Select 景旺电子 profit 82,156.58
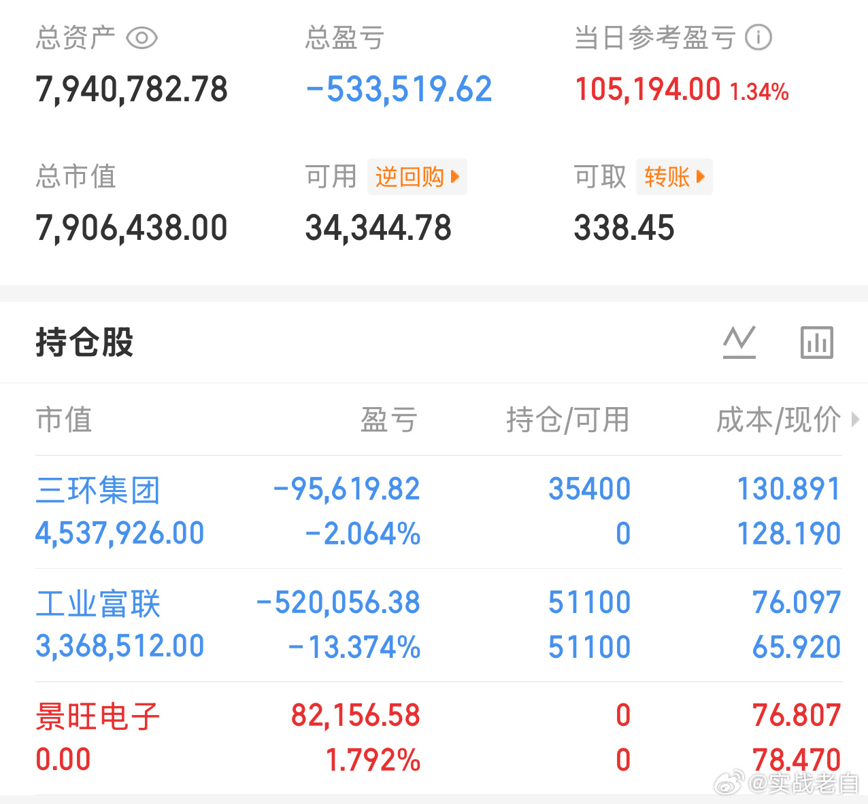 point(356,716)
